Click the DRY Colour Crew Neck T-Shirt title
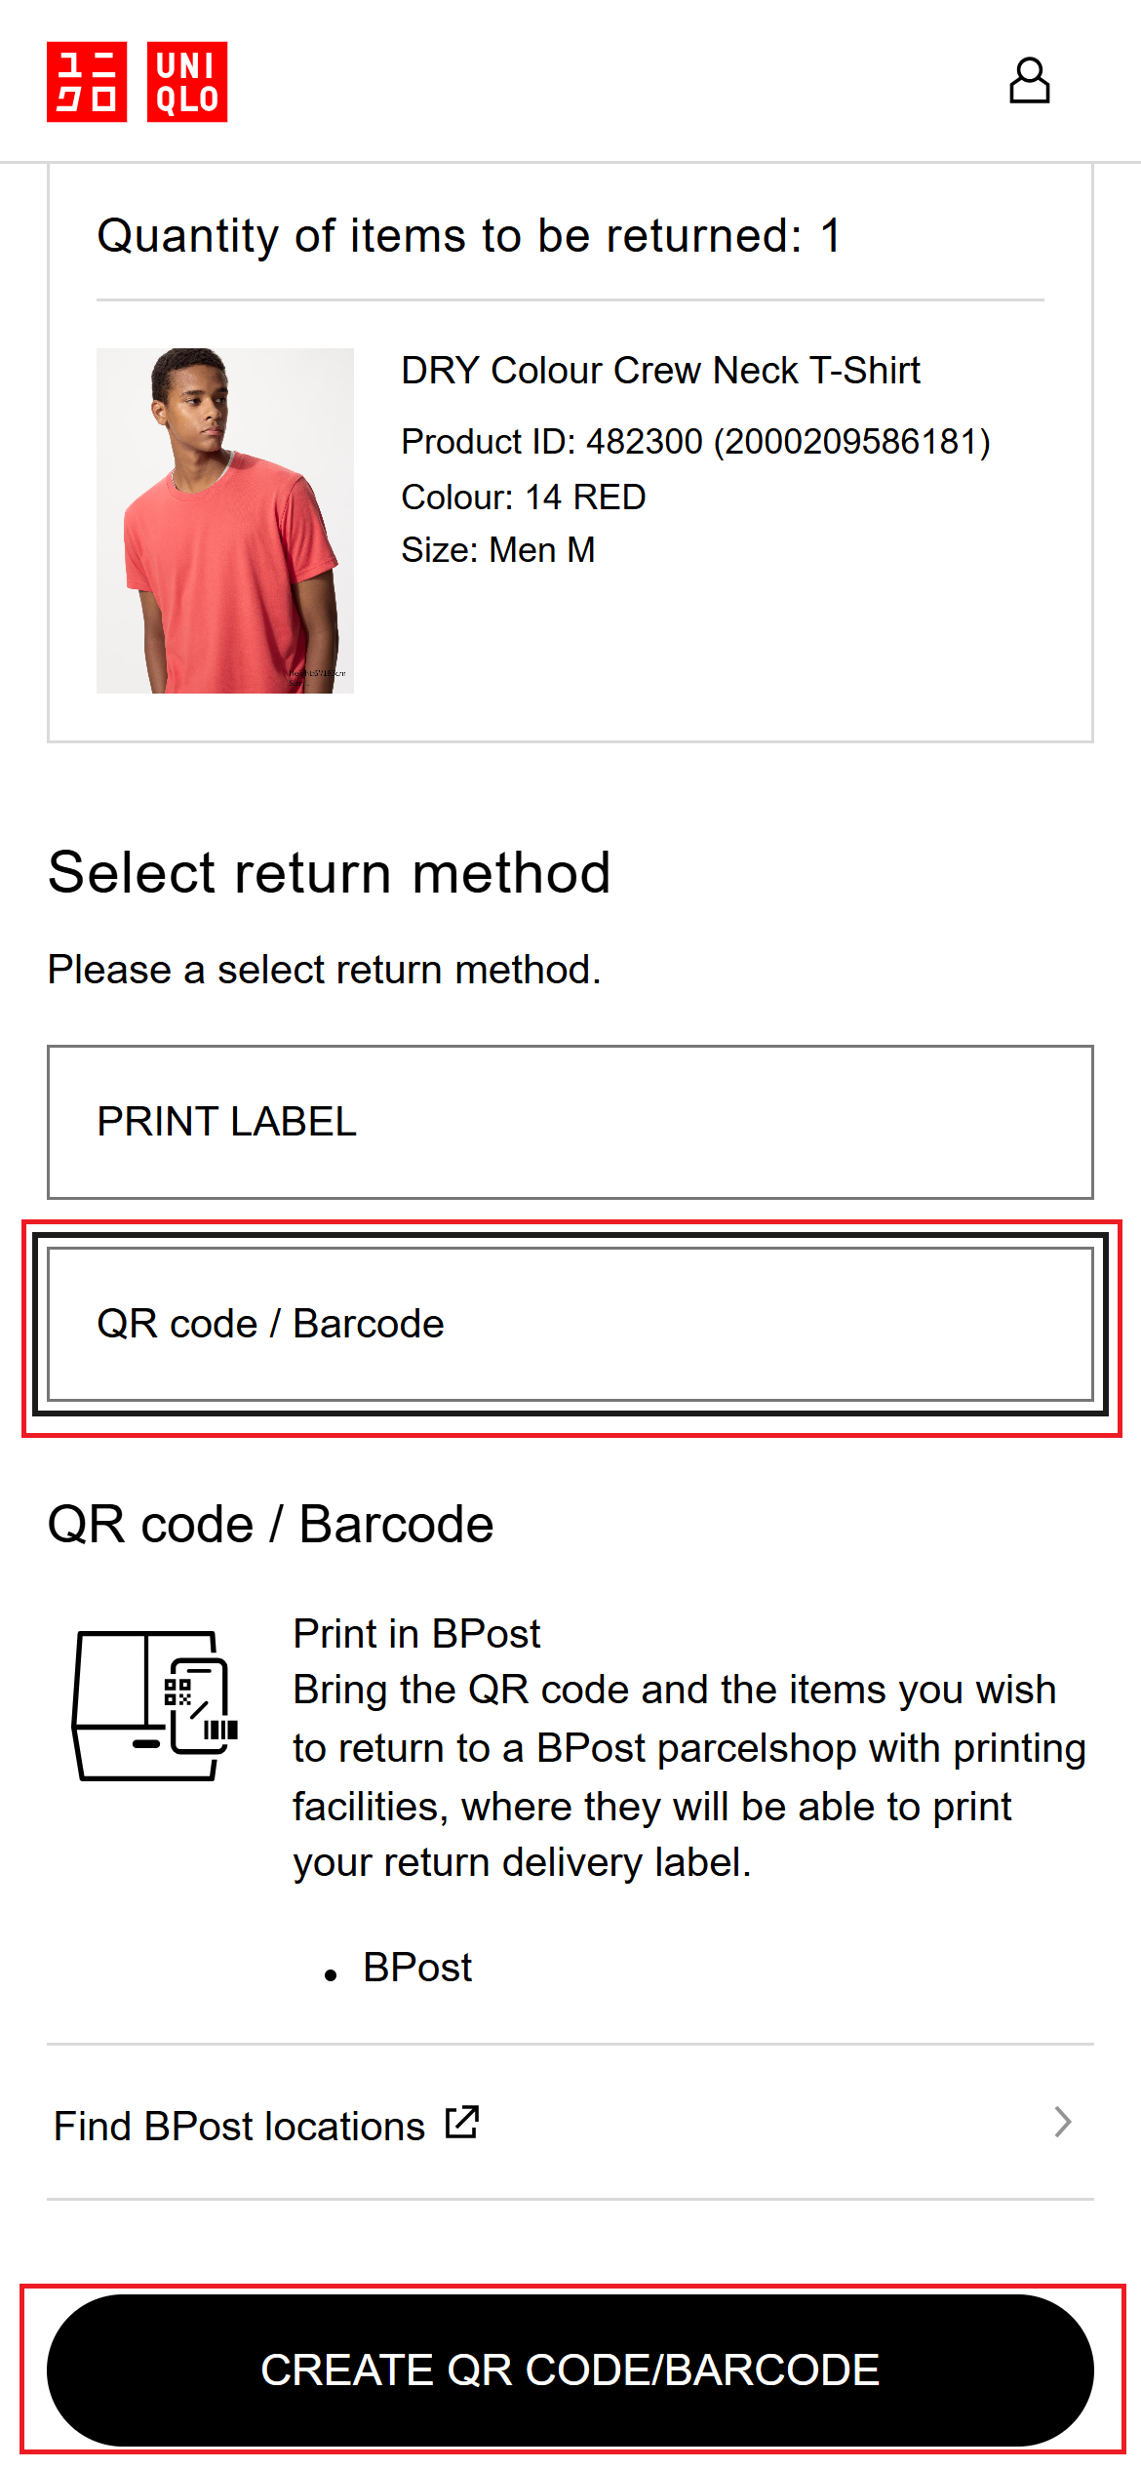This screenshot has width=1141, height=2469. tap(660, 371)
